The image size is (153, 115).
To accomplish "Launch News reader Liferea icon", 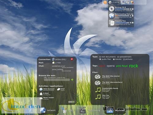I will [41, 98].
